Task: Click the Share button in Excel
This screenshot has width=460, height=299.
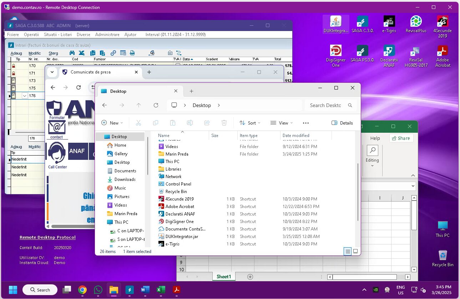Action: tap(401, 138)
